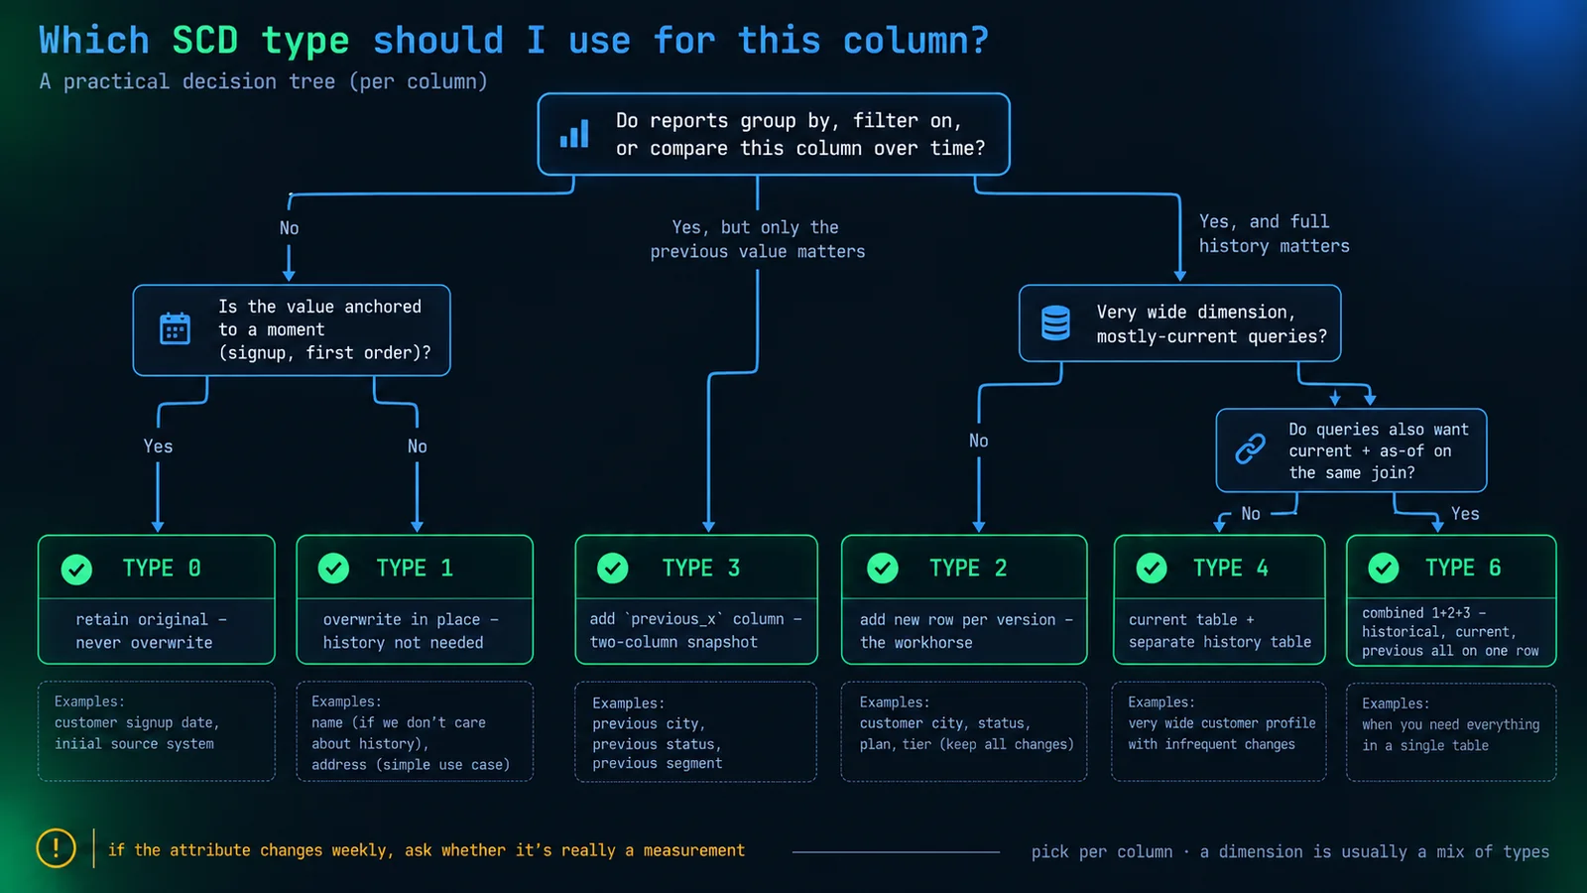Click the examples box mentioning "address (simple use case)"
This screenshot has width=1587, height=893.
(415, 731)
